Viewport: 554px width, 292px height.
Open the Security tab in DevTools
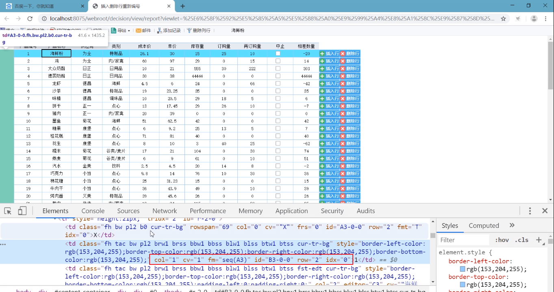click(332, 211)
